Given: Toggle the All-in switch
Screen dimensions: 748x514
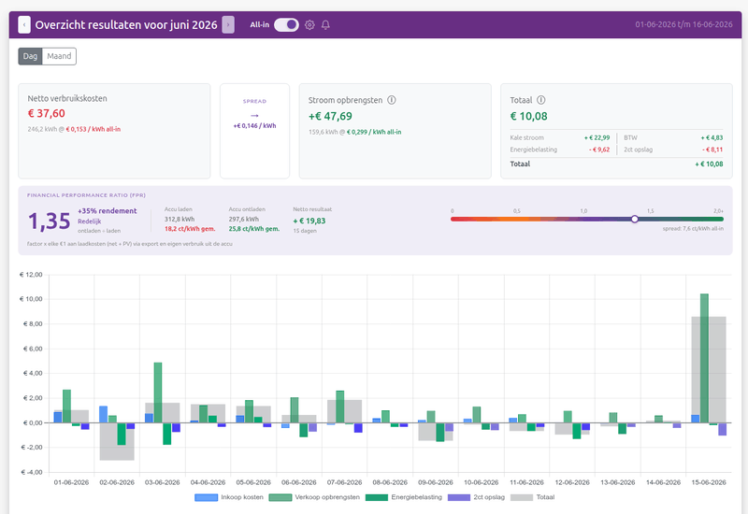Looking at the screenshot, I should [x=286, y=25].
